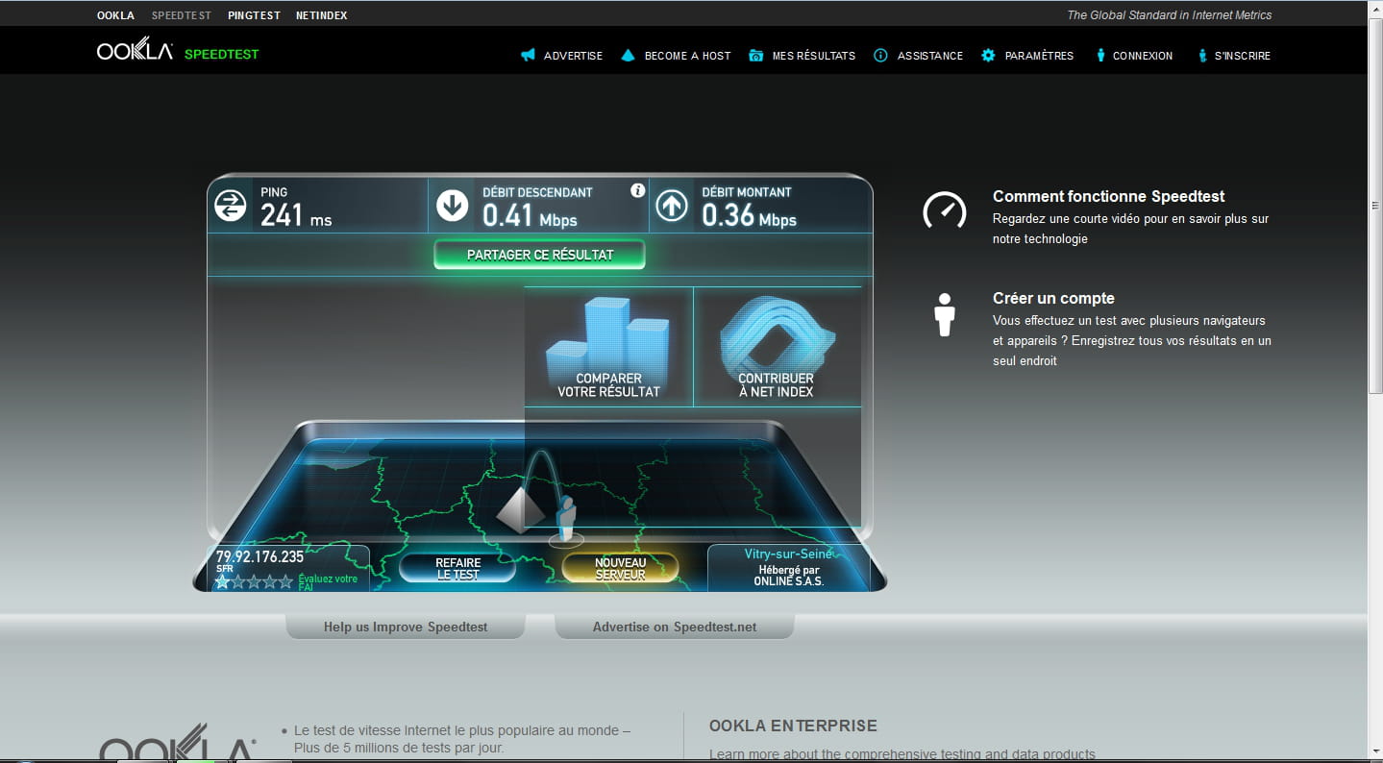Restart the test with Refaire le test
Screen dimensions: 1383x763
(457, 568)
